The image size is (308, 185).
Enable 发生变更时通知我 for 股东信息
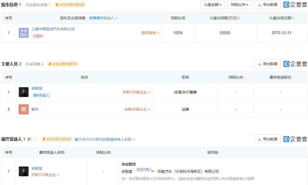tap(70, 5)
